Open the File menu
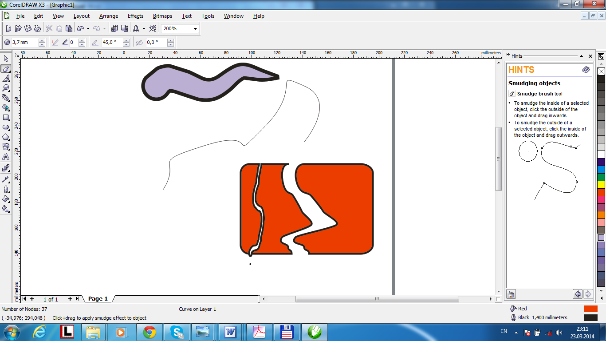Screen dimensions: 606x341 click(20, 16)
